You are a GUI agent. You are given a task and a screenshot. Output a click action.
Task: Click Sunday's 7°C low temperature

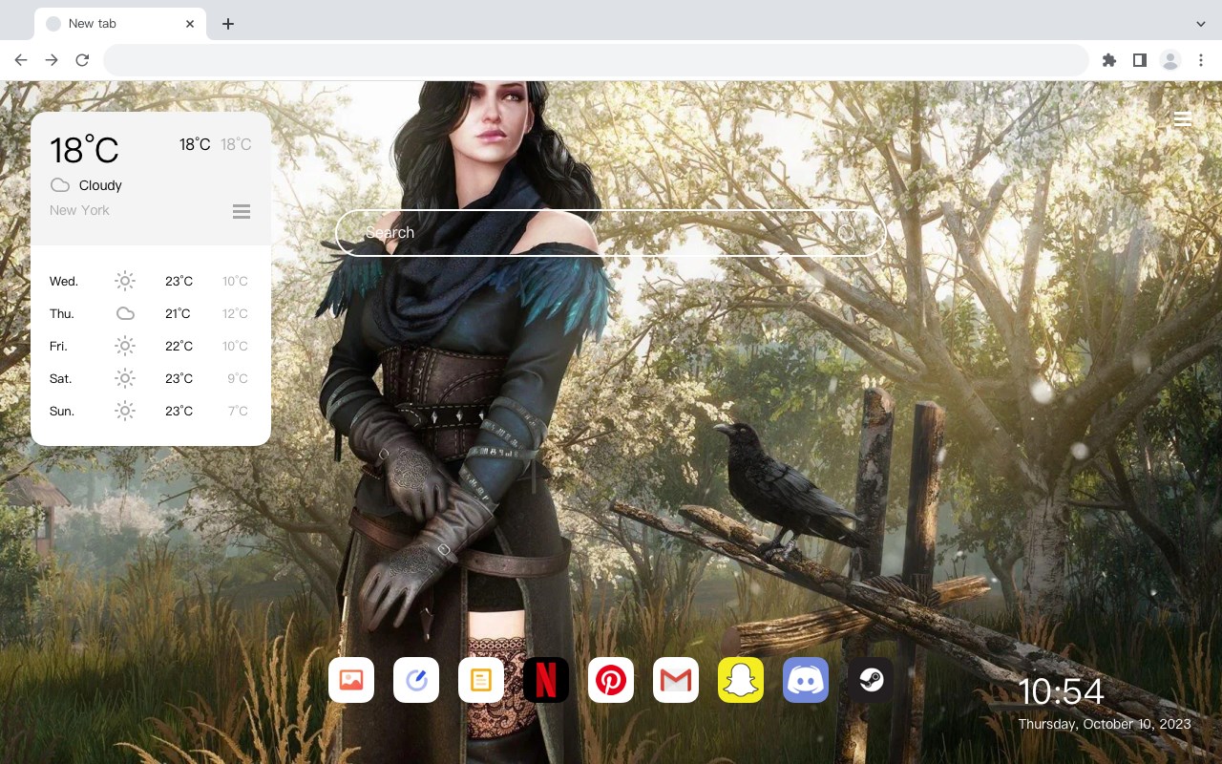point(238,411)
